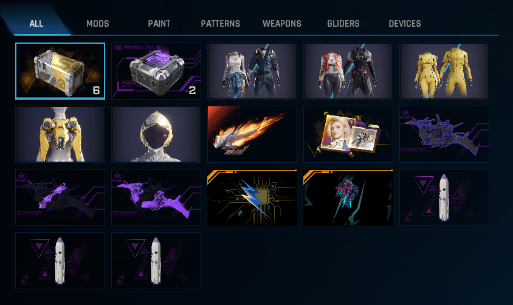The height and width of the screenshot is (305, 513).
Task: Select the half-purple glider in third row
Action: click(x=60, y=197)
